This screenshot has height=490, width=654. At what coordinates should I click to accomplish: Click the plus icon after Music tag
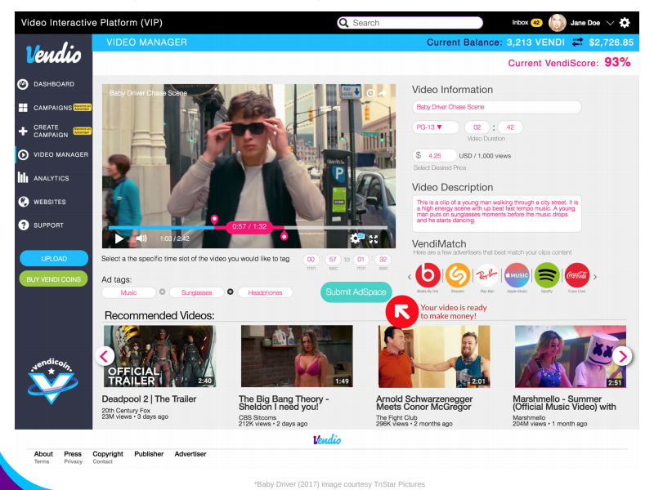pyautogui.click(x=162, y=292)
